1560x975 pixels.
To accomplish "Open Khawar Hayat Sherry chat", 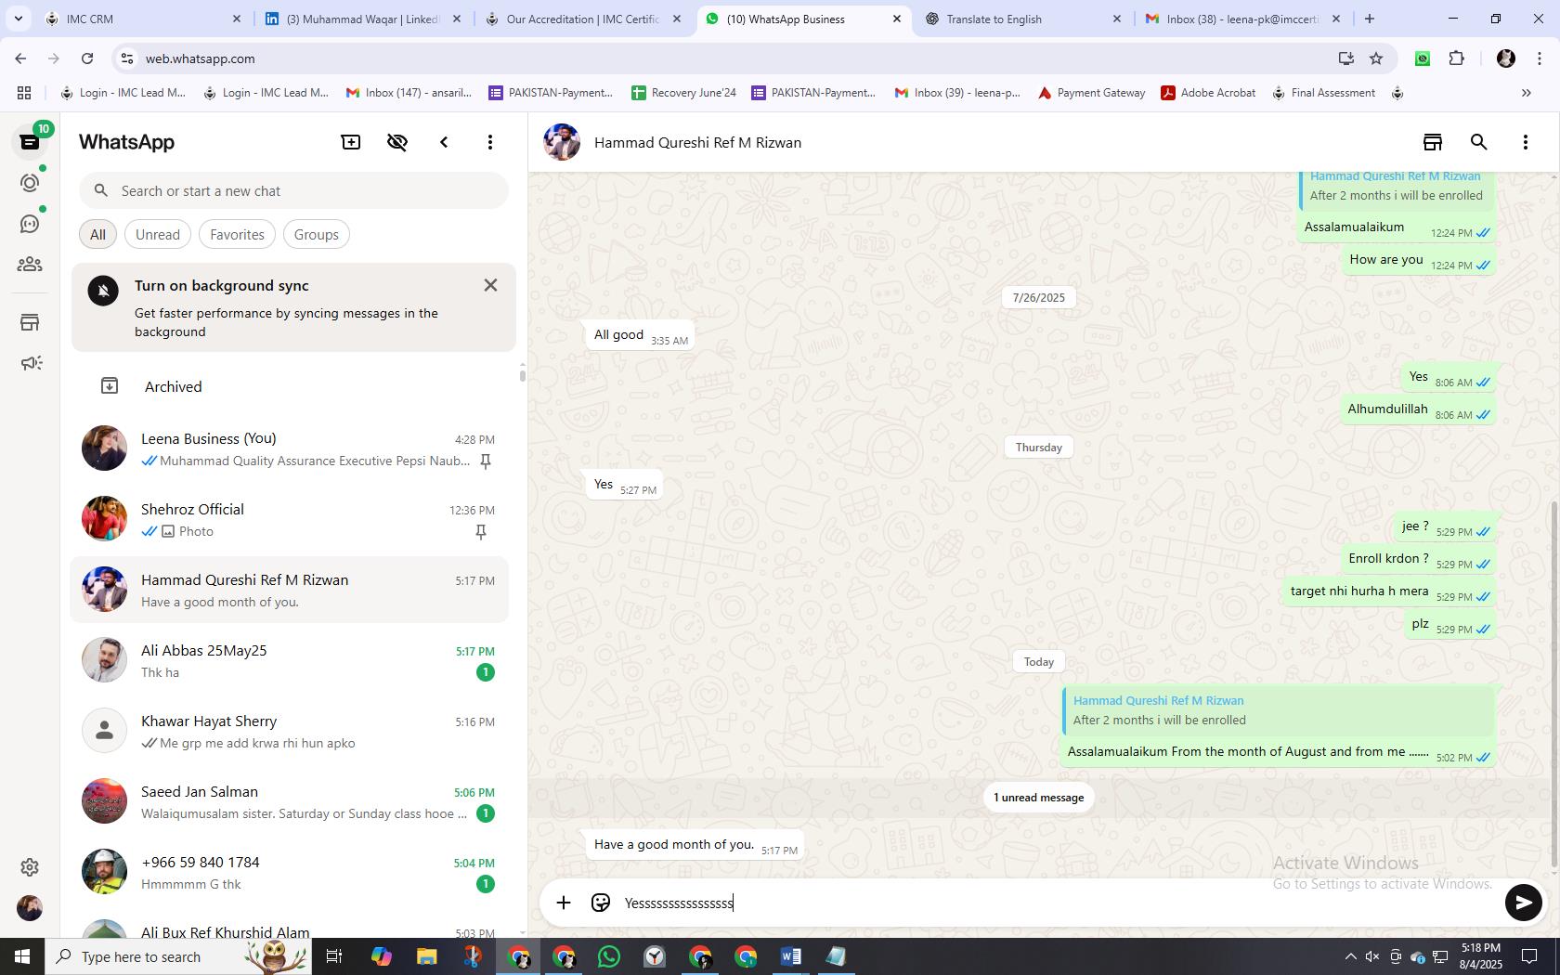I will pyautogui.click(x=290, y=731).
